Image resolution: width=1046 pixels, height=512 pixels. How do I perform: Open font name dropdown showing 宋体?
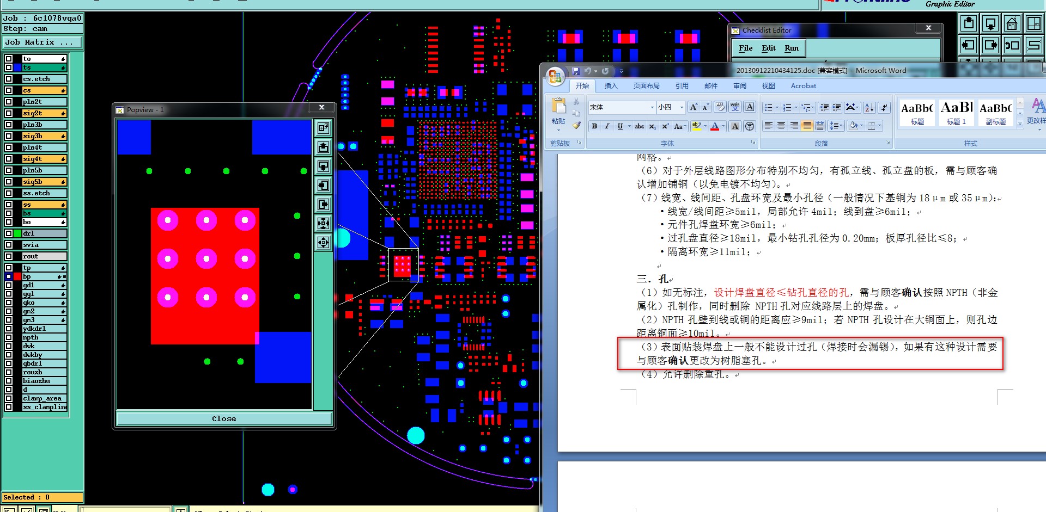tap(651, 107)
